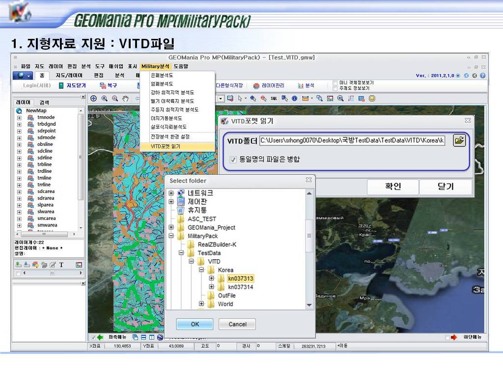
Task: Click the text 'T' label tool icon
Action: tap(61, 265)
